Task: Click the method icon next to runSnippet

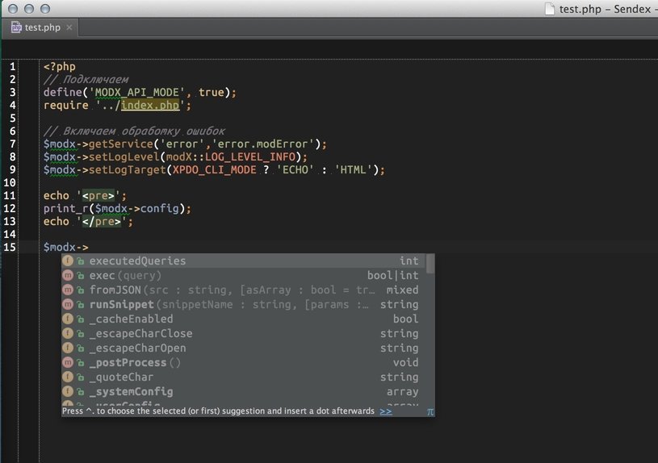Action: pyautogui.click(x=69, y=305)
